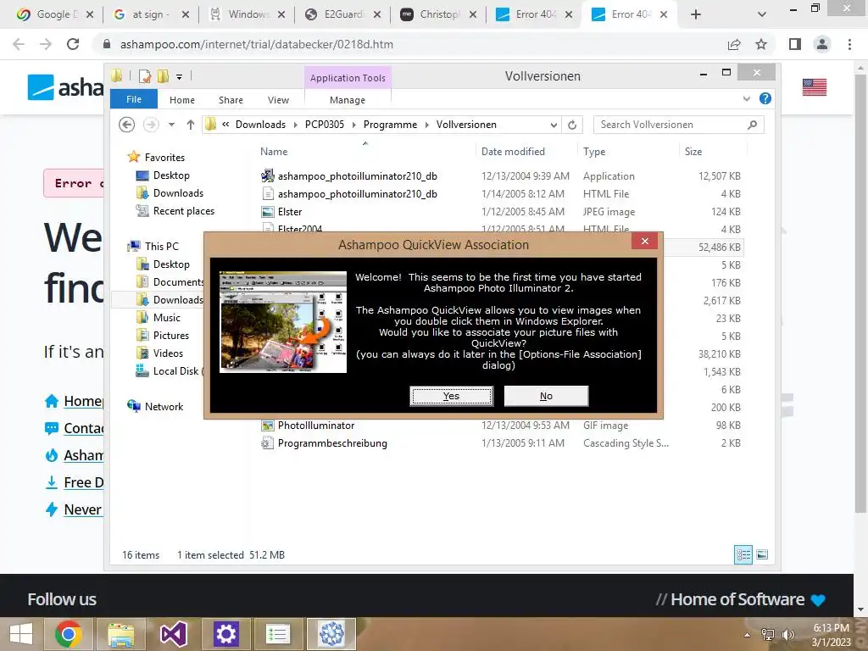Click the Photo Illuminator preview thumbnail
Image resolution: width=868 pixels, height=651 pixels.
click(x=283, y=321)
